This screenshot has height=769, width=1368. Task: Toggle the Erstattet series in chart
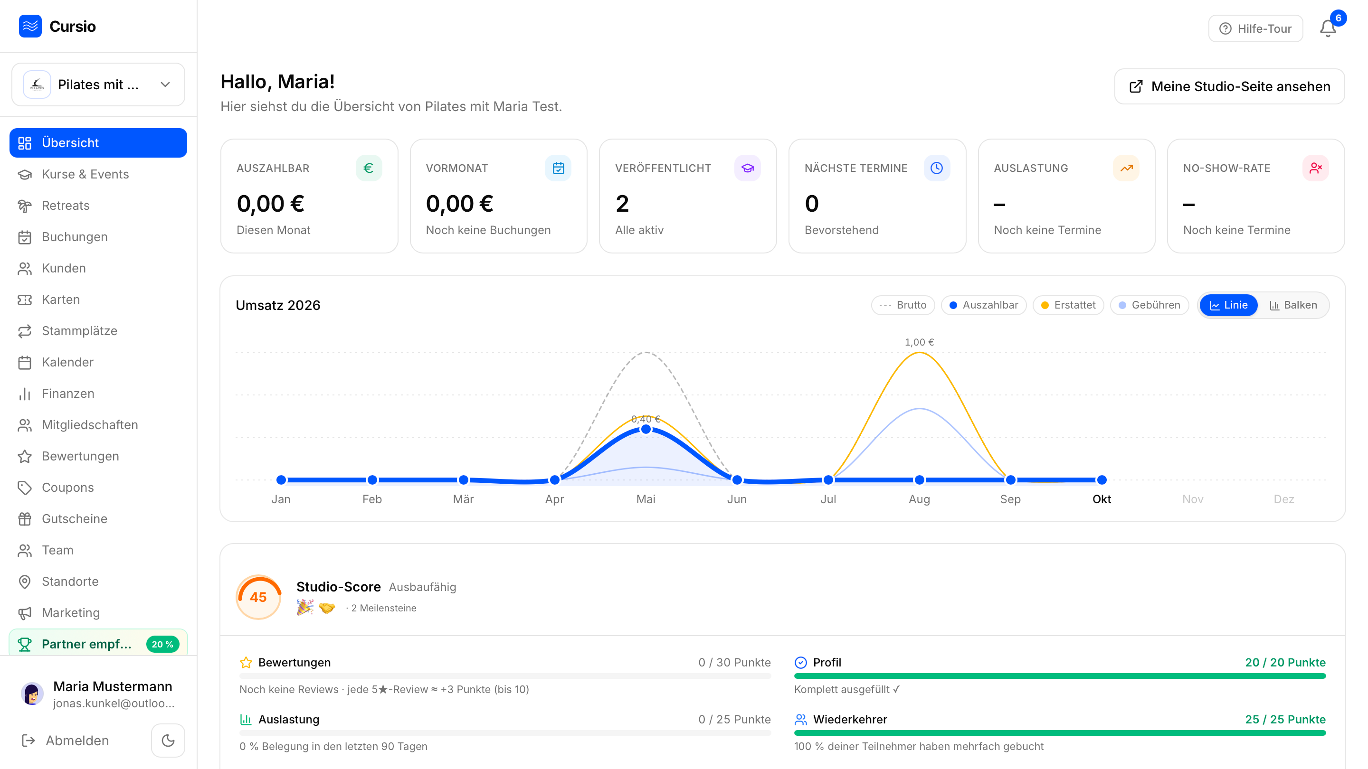coord(1068,305)
